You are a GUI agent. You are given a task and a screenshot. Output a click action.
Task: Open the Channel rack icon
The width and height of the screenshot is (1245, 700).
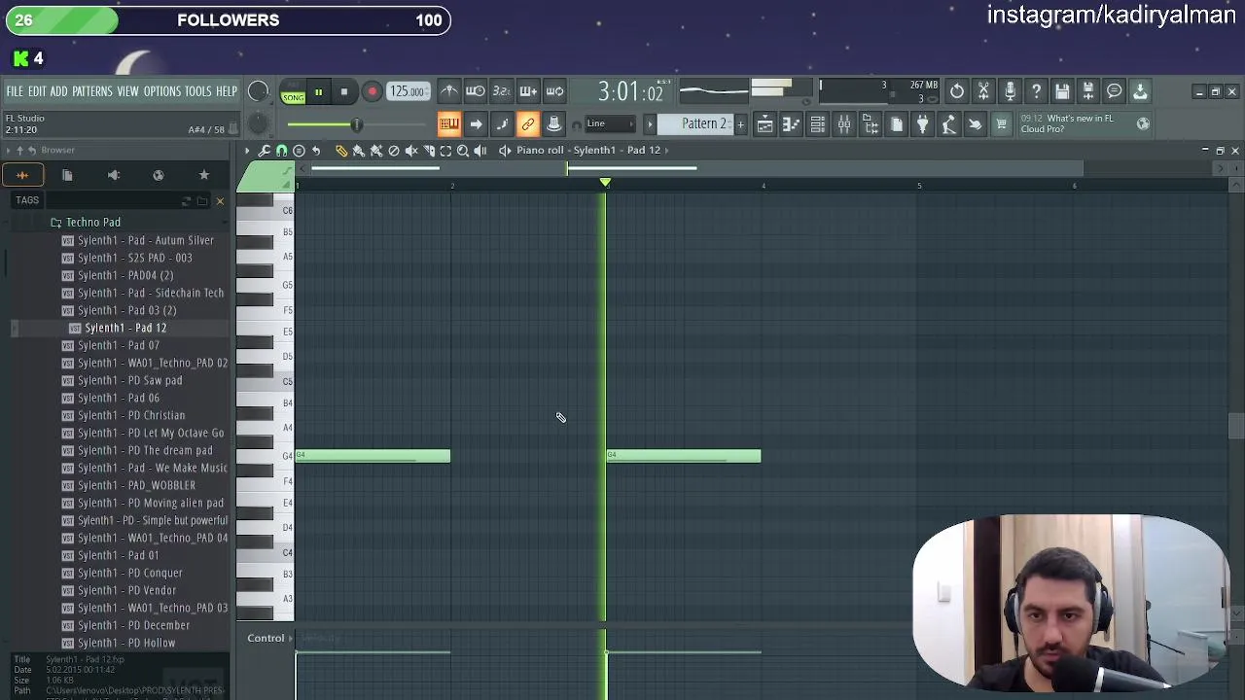(x=817, y=123)
